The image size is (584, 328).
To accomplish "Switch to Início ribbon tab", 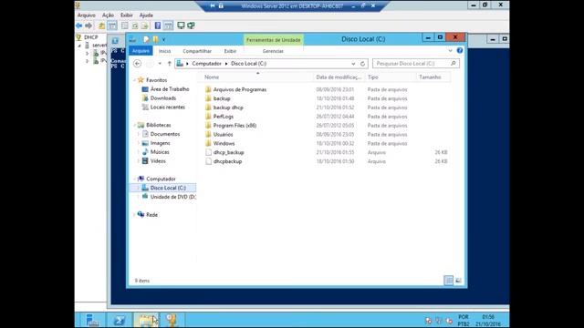I will pyautogui.click(x=164, y=51).
